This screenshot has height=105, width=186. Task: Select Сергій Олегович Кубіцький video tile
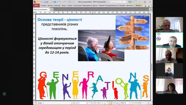click(x=169, y=24)
